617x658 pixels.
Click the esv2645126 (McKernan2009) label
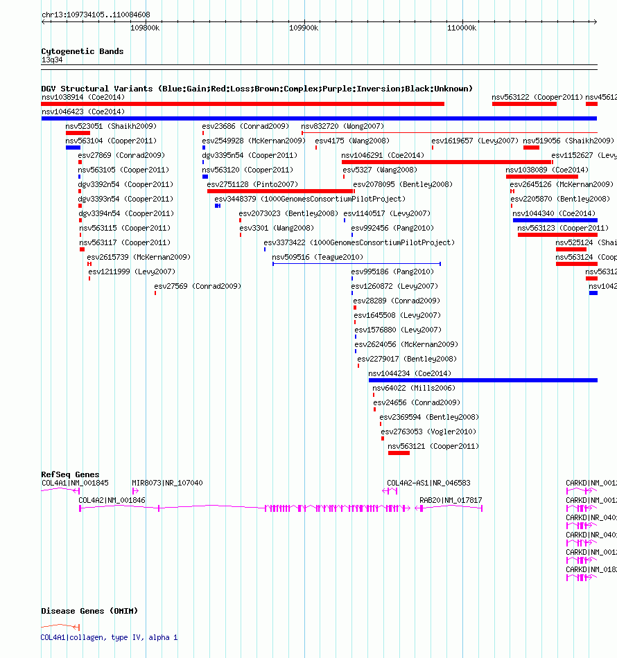[x=562, y=184]
